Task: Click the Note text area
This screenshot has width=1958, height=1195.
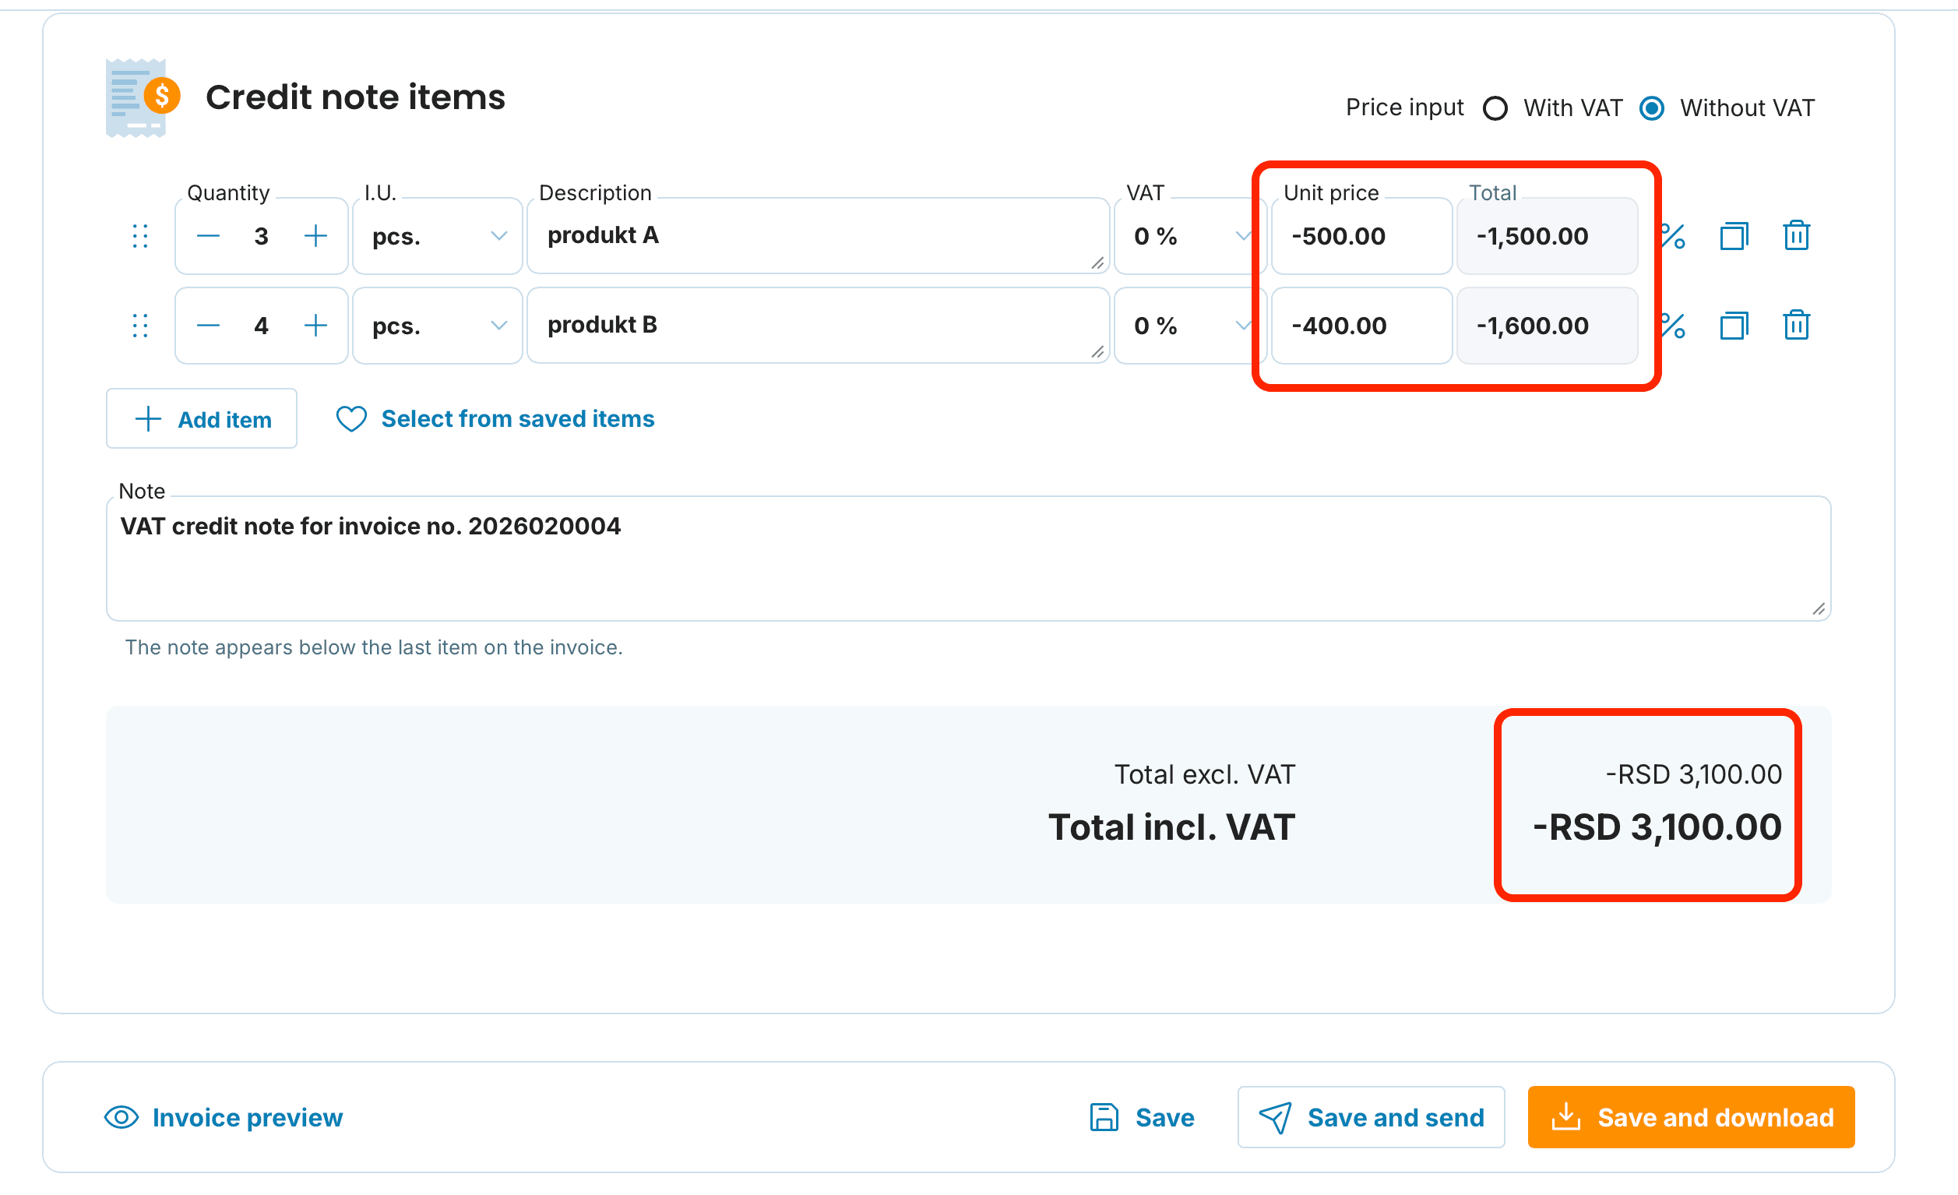Action: (x=969, y=559)
